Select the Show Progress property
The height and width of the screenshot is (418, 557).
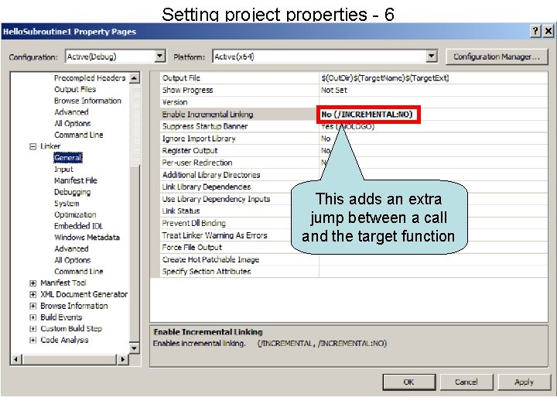click(354, 91)
